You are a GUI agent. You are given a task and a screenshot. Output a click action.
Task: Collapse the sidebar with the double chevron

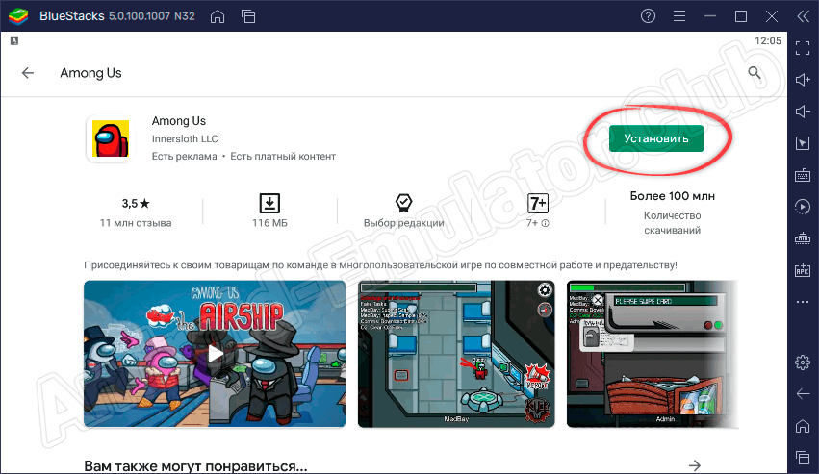tap(803, 16)
